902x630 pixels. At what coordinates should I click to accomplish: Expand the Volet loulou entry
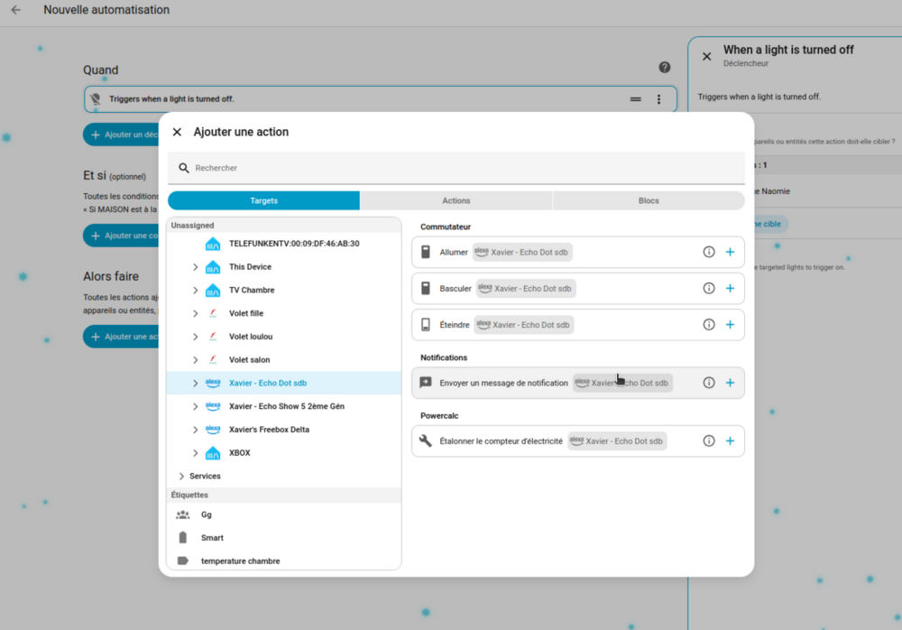tap(195, 337)
